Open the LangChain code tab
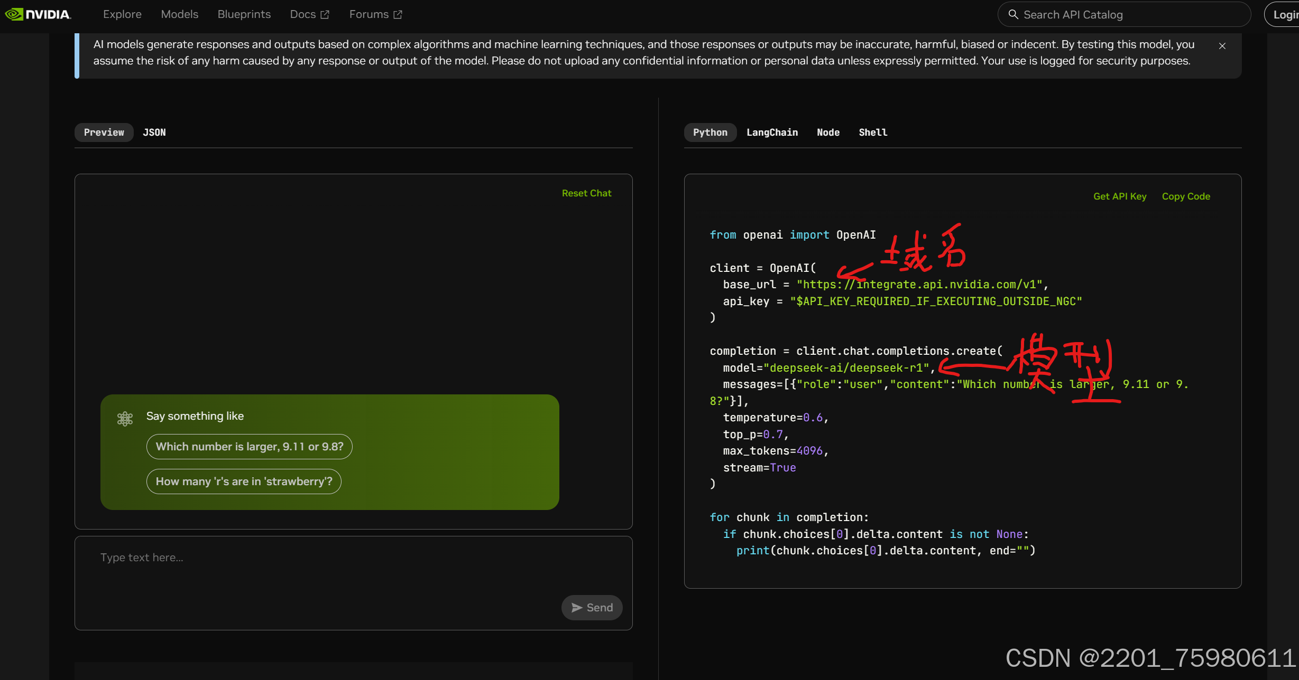Screen dimensions: 1299x680 coord(772,133)
